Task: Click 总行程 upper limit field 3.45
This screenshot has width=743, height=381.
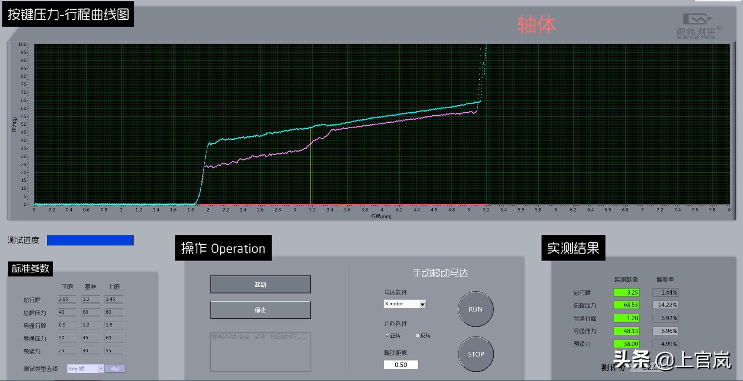Action: [114, 299]
